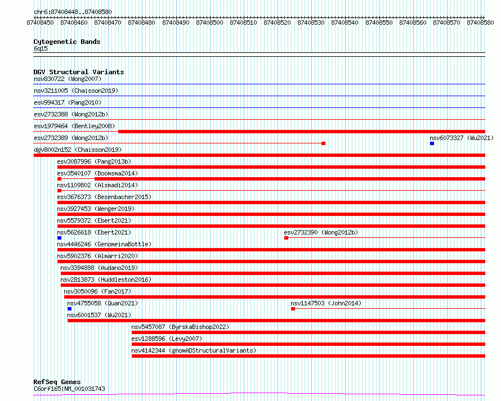
Task: Click the blue nsv4755058 variant marker
Action: (70, 309)
